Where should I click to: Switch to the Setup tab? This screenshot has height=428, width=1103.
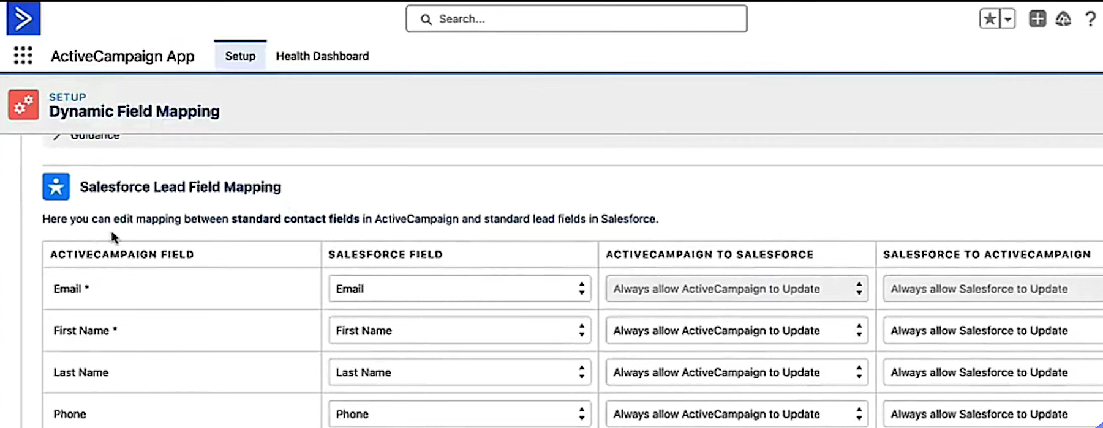(240, 56)
